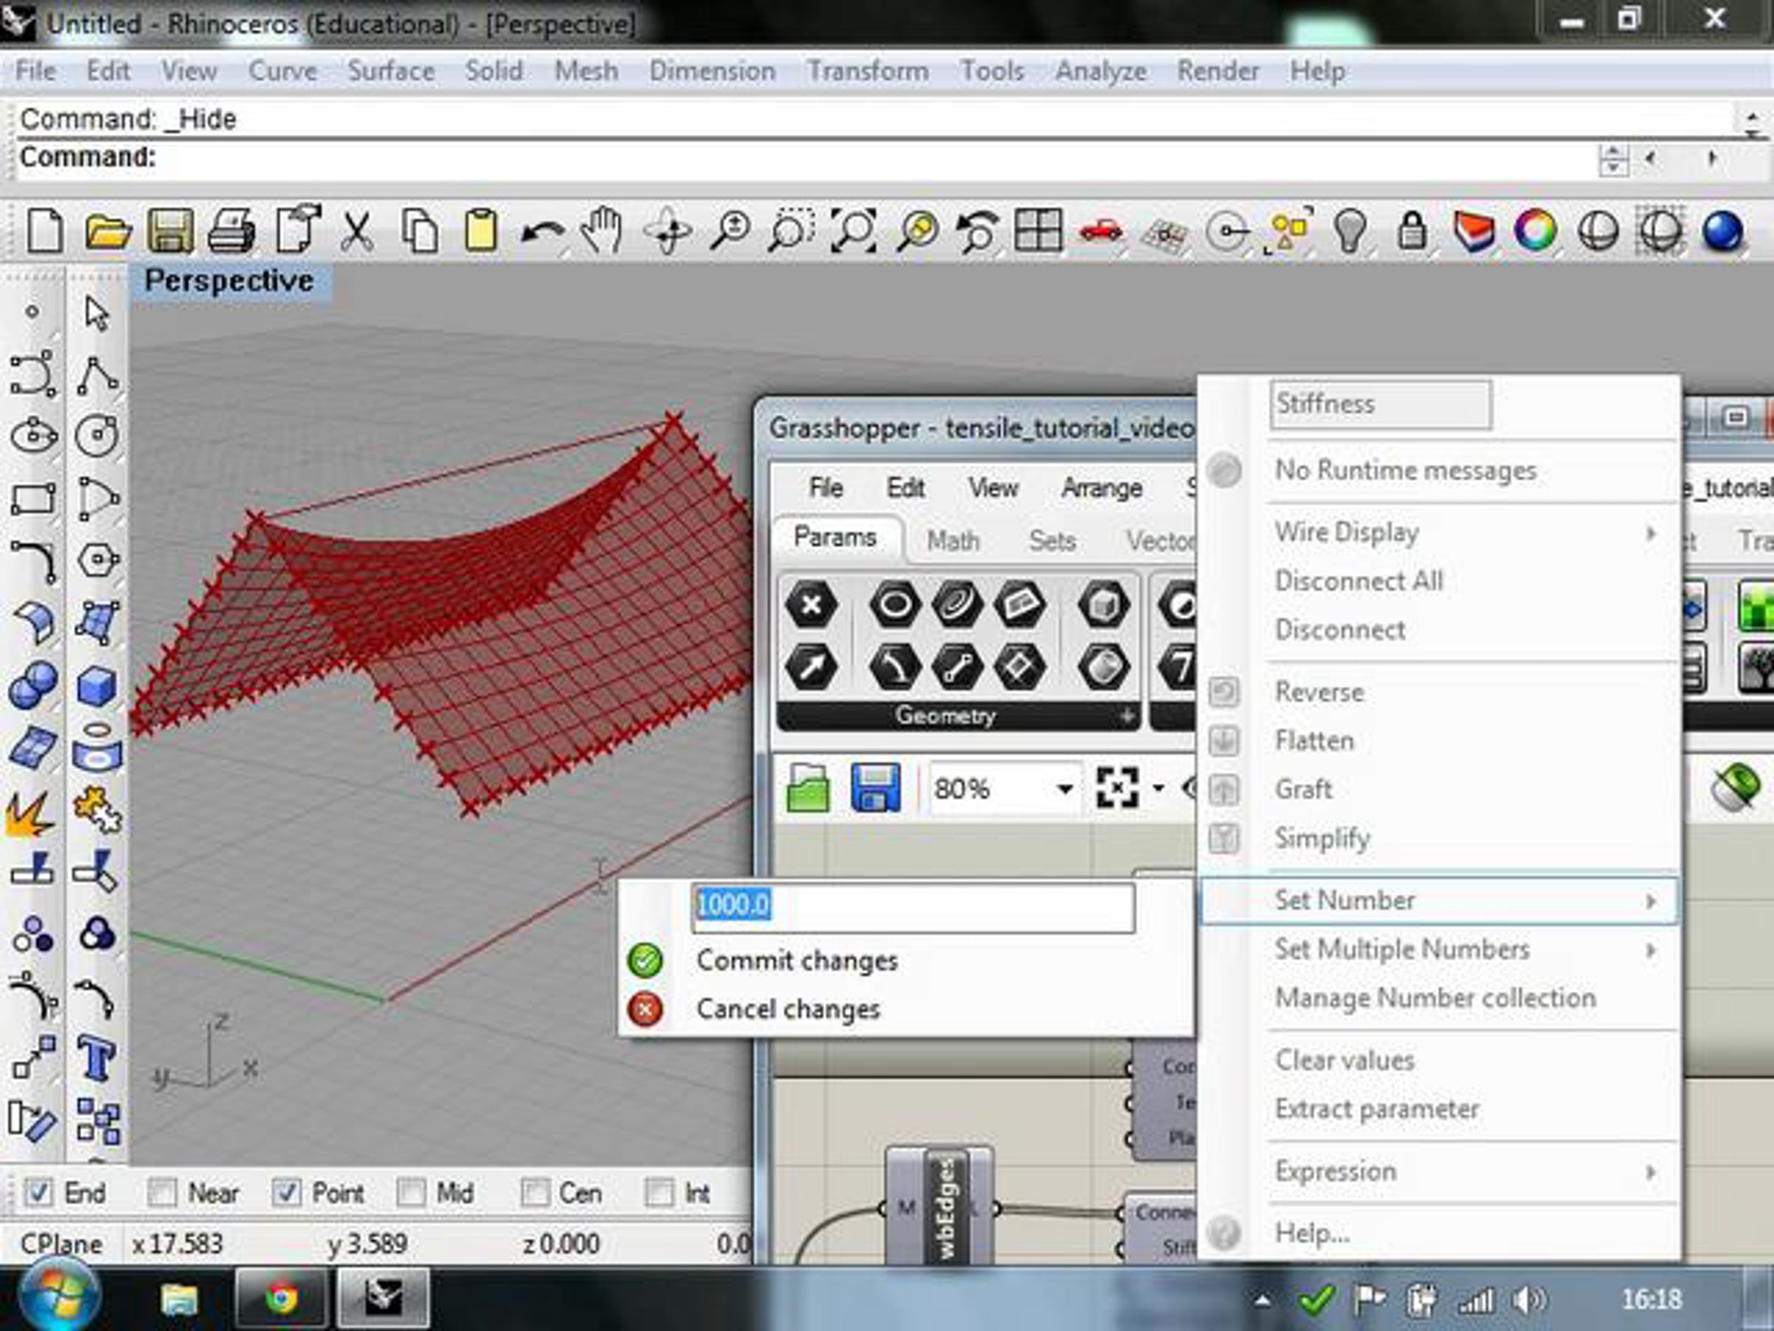The width and height of the screenshot is (1774, 1331).
Task: Click Commit changes
Action: (796, 961)
